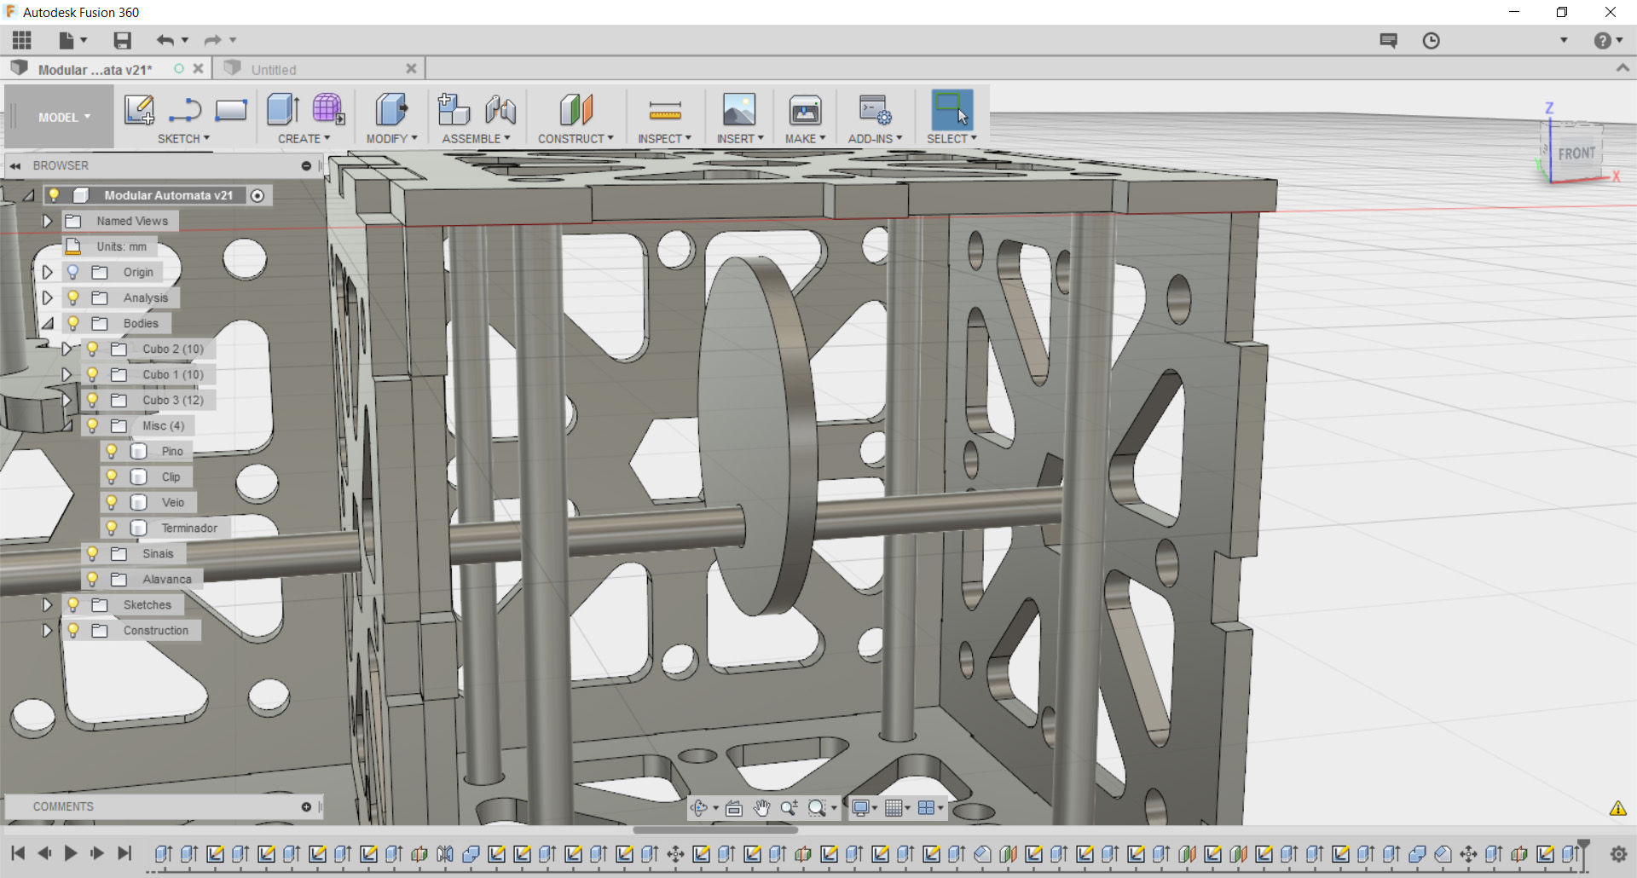1637x878 pixels.
Task: Click the Offset Plane construct icon
Action: pyautogui.click(x=576, y=110)
